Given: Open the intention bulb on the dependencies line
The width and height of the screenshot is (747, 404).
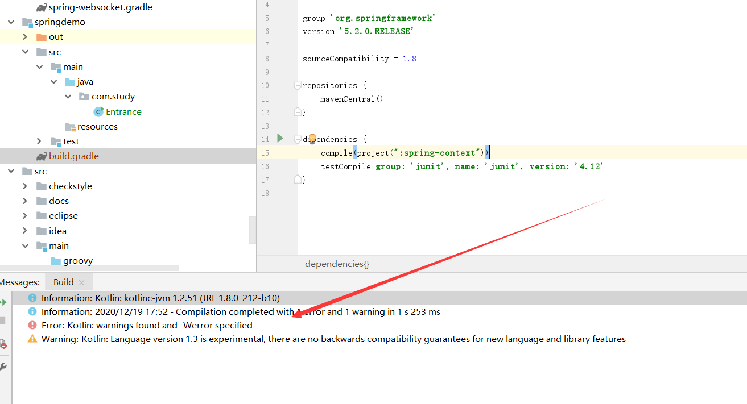Looking at the screenshot, I should pyautogui.click(x=312, y=138).
